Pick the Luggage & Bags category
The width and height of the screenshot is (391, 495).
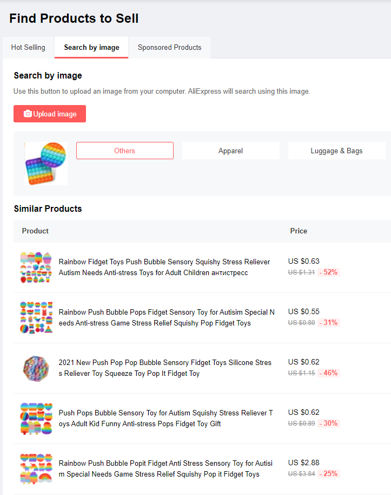336,151
